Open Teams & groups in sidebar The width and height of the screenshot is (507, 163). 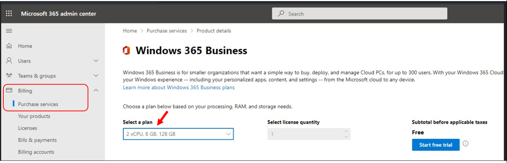click(37, 76)
